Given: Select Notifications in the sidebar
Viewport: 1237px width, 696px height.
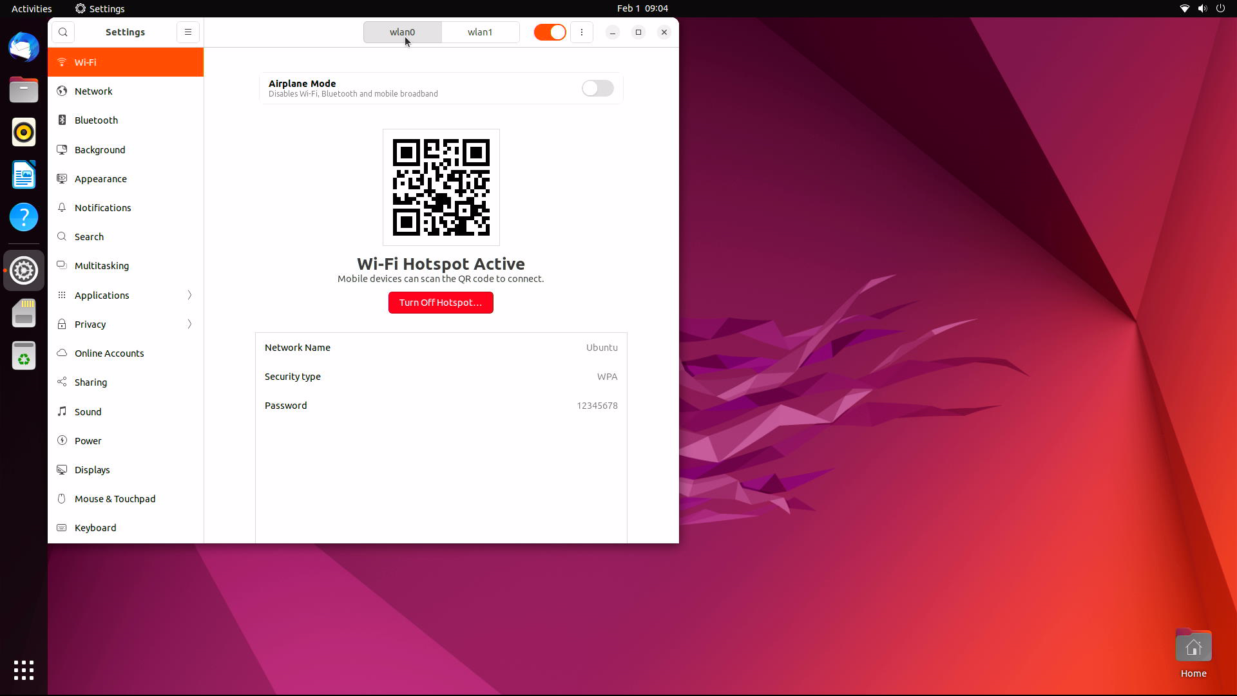Looking at the screenshot, I should tap(126, 207).
